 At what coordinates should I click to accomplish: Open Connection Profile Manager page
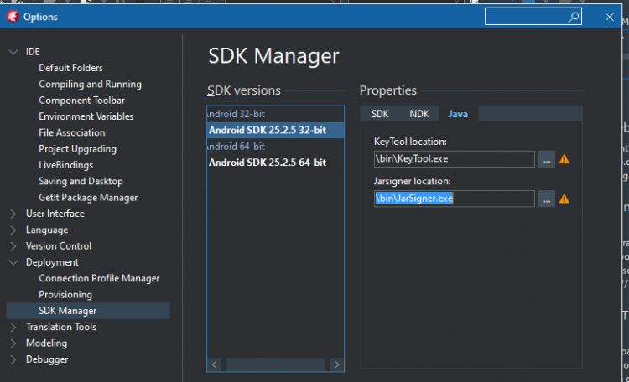click(x=99, y=278)
